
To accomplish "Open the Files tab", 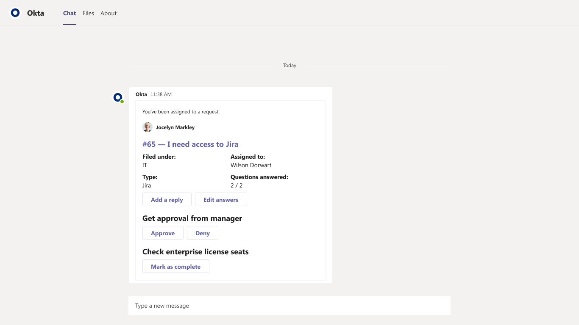I will pos(88,13).
